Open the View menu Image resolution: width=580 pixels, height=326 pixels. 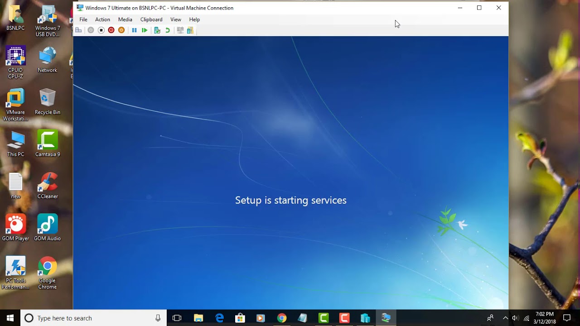point(176,19)
